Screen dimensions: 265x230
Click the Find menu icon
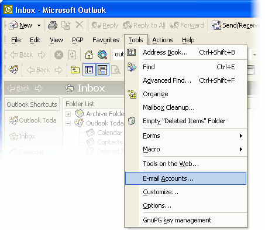132,67
